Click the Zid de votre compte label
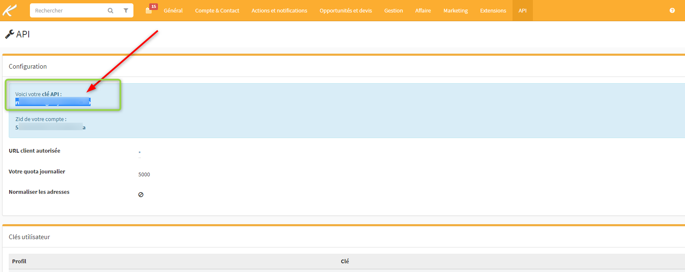Image resolution: width=685 pixels, height=272 pixels. 41,119
